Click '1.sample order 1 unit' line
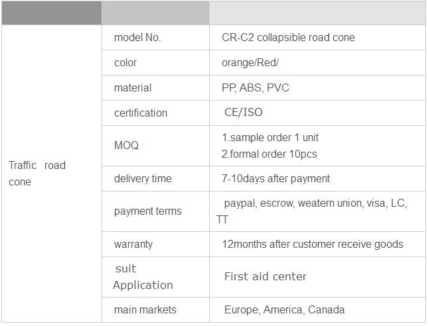The image size is (428, 326). [x=270, y=137]
